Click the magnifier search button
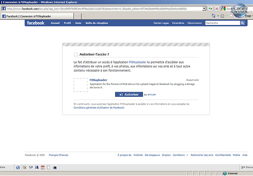The image size is (253, 176). [243, 23]
